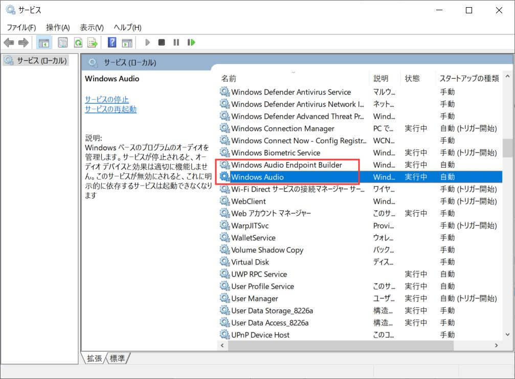
Task: Select the UWP RPC Service row
Action: pyautogui.click(x=361, y=274)
